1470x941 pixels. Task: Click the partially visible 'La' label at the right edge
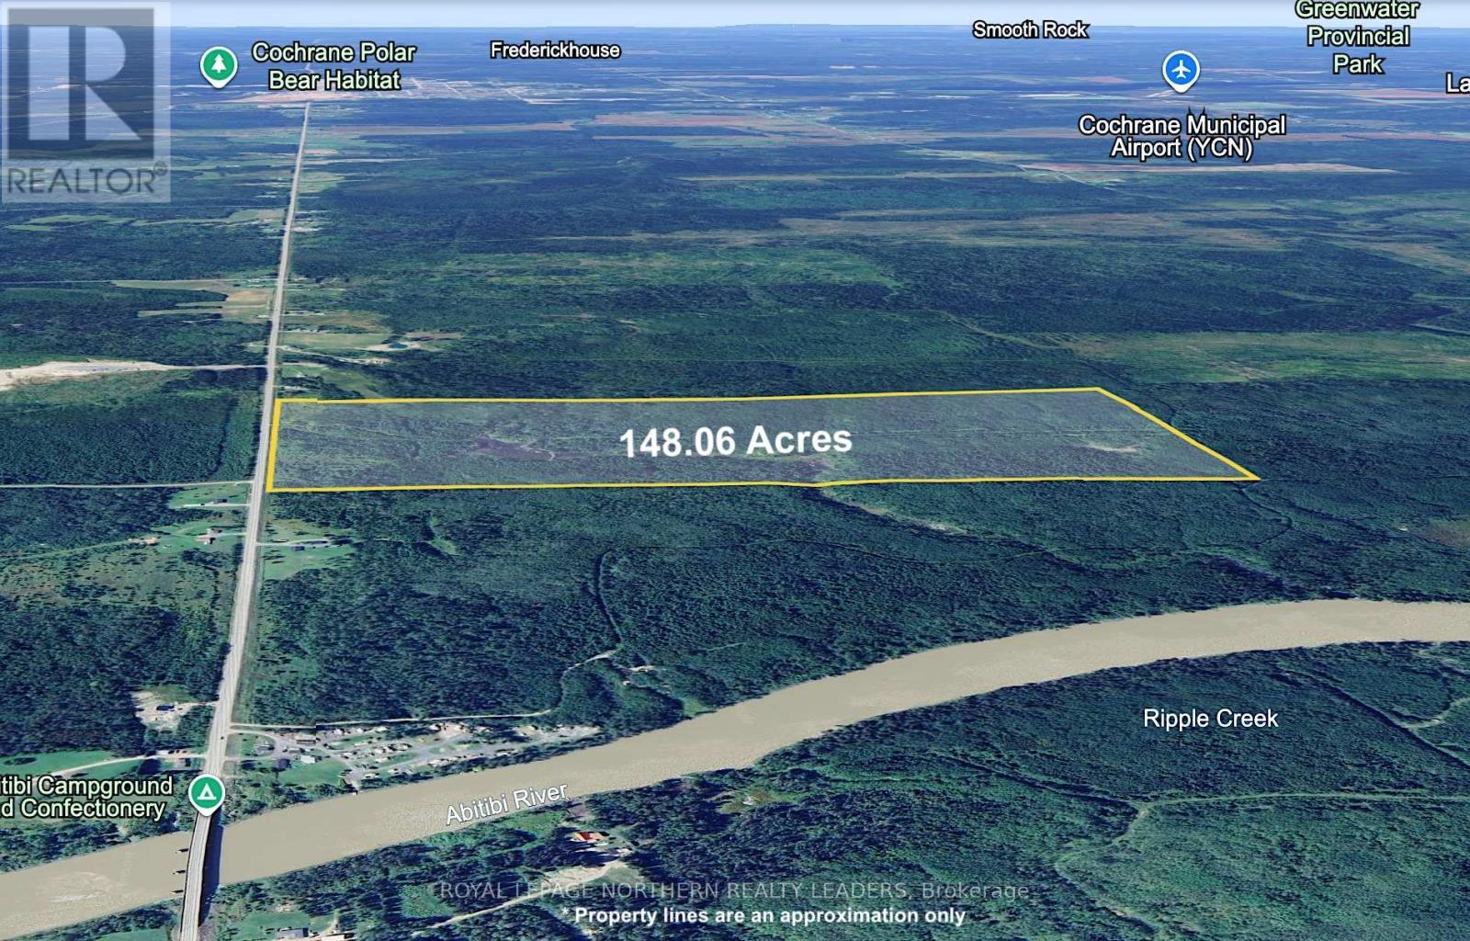point(1457,84)
